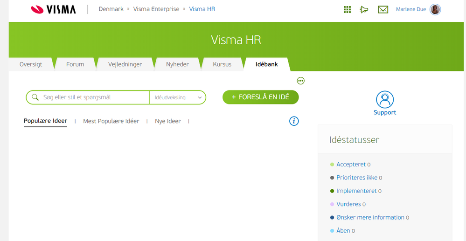Click Visma HR breadcrumb link

pyautogui.click(x=202, y=9)
